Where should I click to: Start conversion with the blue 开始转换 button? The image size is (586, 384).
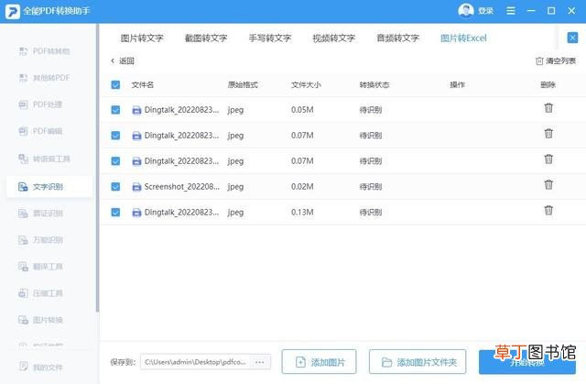coord(527,362)
